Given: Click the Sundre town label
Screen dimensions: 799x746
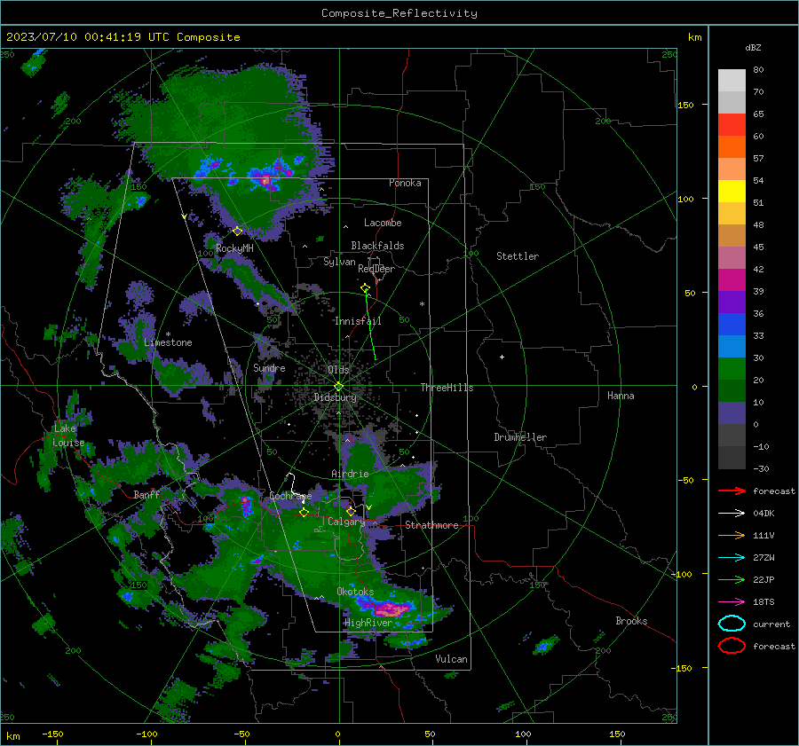Looking at the screenshot, I should tap(269, 368).
